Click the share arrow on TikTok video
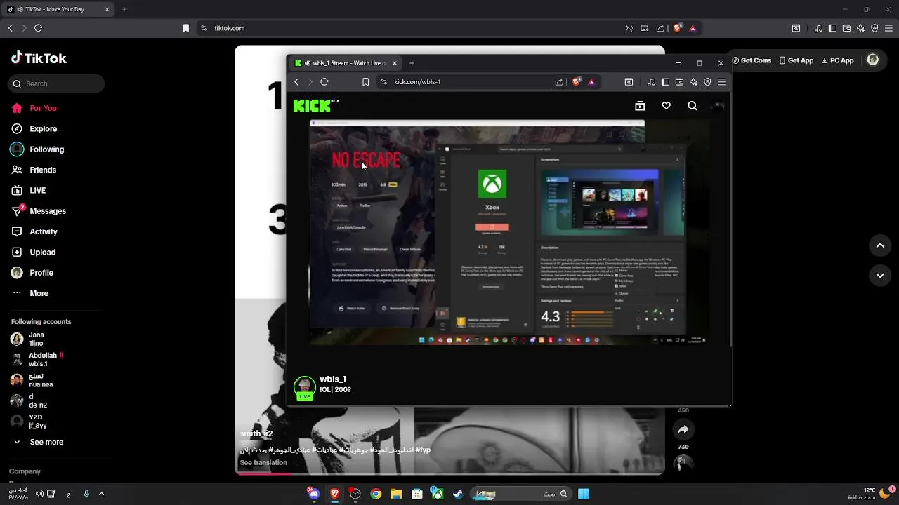899x505 pixels. click(x=683, y=429)
